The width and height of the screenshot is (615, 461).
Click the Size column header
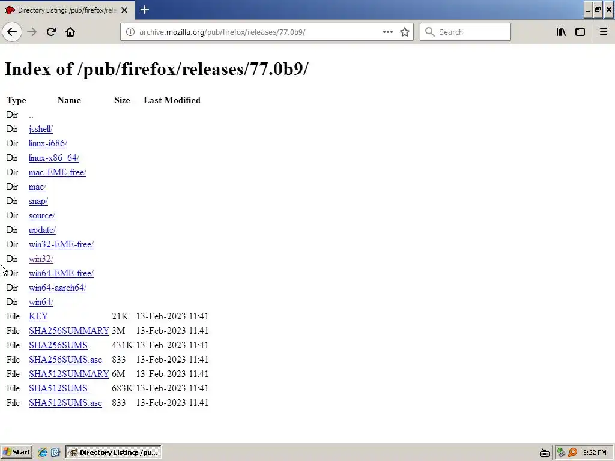point(122,100)
